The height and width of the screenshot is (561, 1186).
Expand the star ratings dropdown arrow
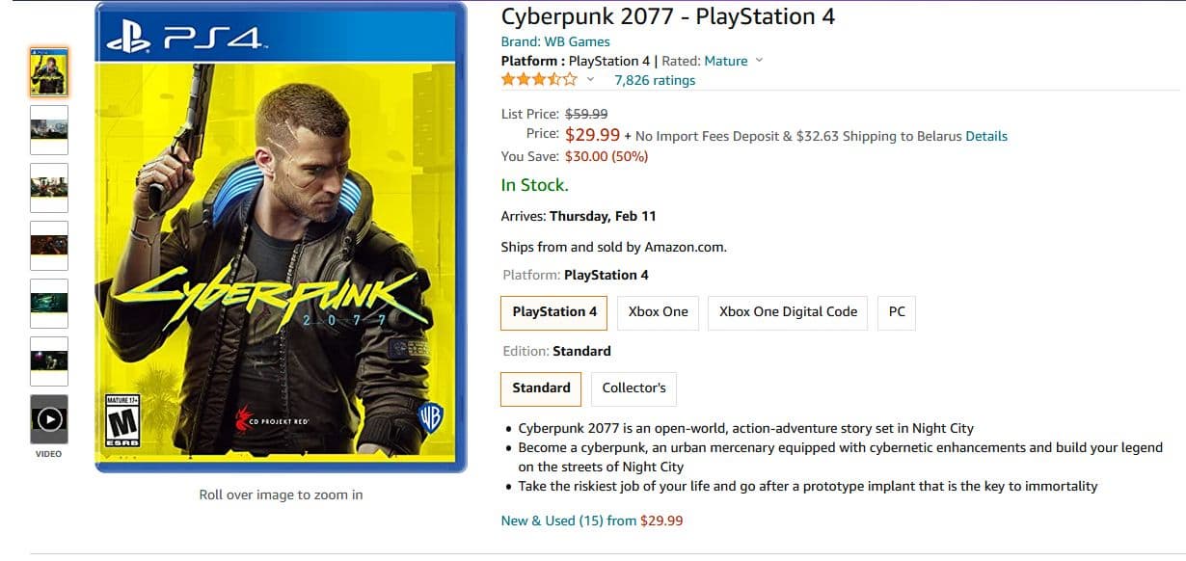coord(591,80)
